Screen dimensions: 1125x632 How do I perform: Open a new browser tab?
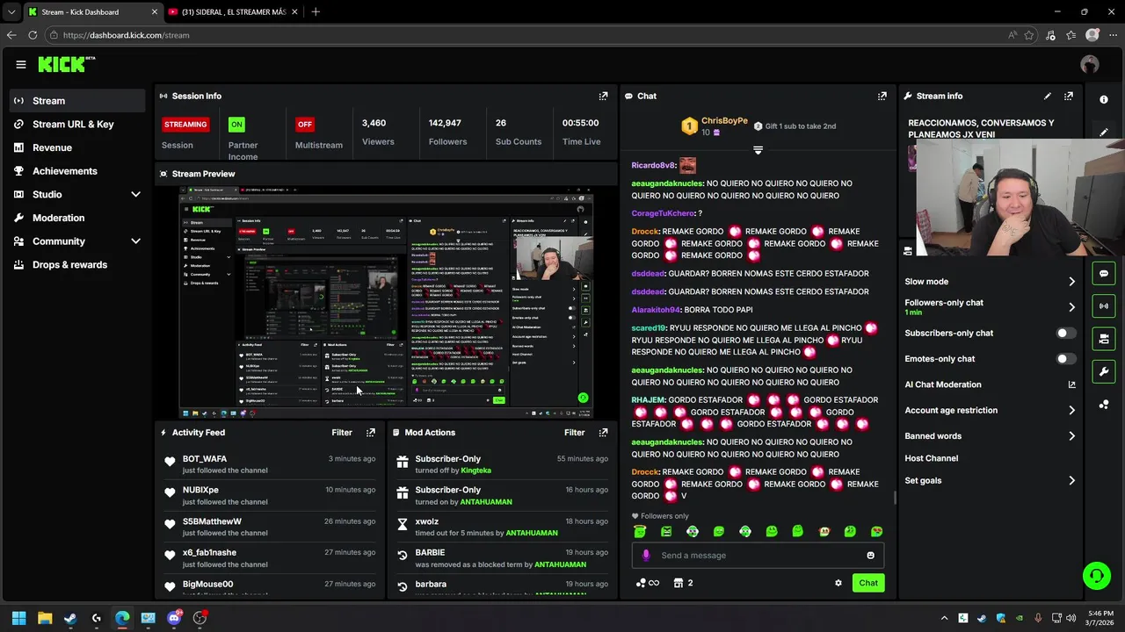point(316,12)
